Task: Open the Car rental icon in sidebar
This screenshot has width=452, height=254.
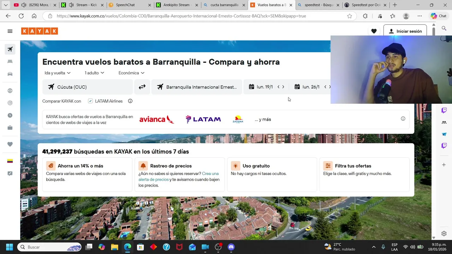Action: click(x=10, y=74)
